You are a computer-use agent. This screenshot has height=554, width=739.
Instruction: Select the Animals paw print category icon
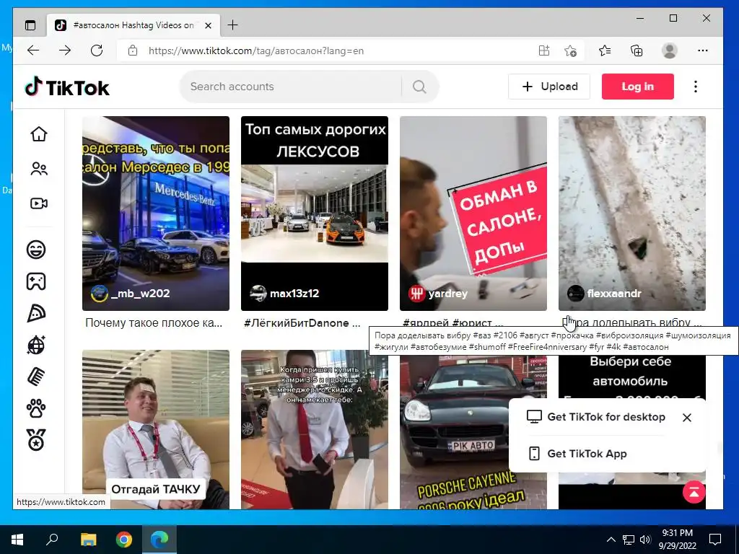tap(36, 408)
